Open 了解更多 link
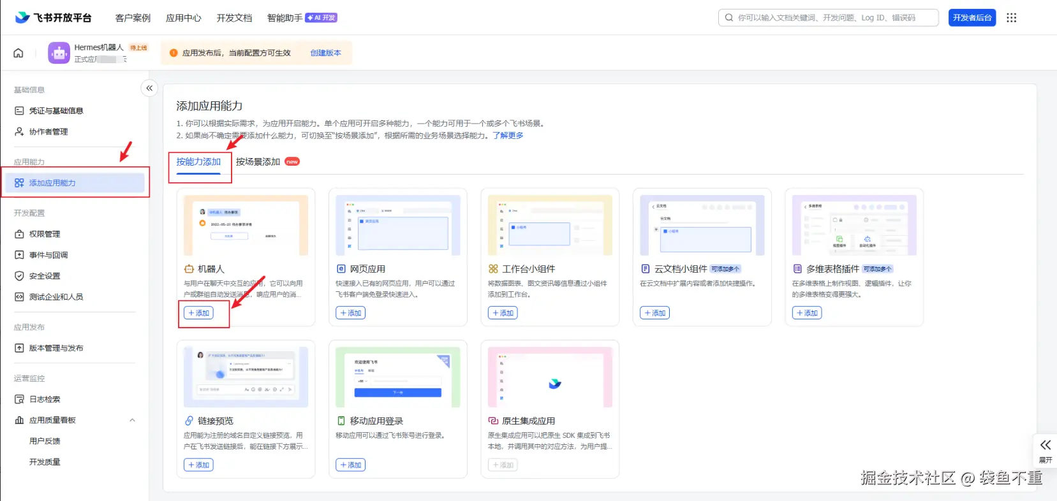1057x501 pixels. coord(508,135)
